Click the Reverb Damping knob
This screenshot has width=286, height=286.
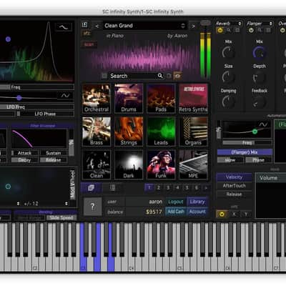228,102
